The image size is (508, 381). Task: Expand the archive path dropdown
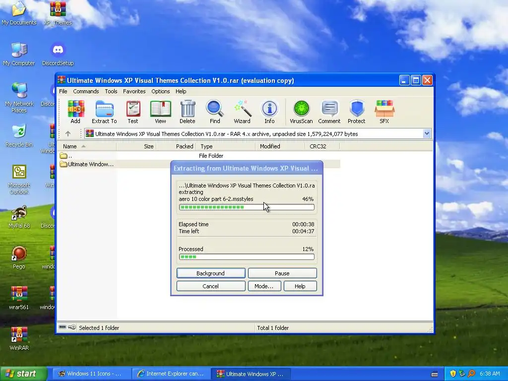pyautogui.click(x=427, y=133)
